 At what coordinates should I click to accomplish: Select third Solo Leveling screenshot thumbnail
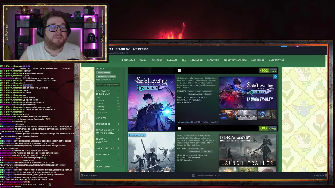tap(267, 114)
